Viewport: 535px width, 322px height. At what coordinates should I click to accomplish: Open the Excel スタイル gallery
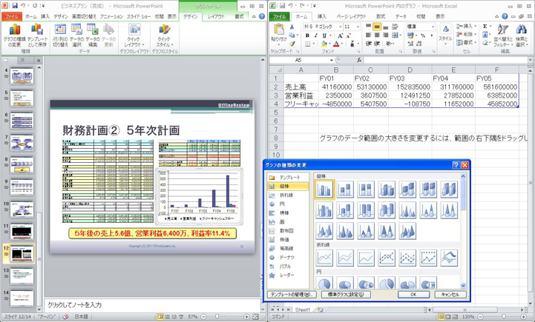(x=445, y=36)
